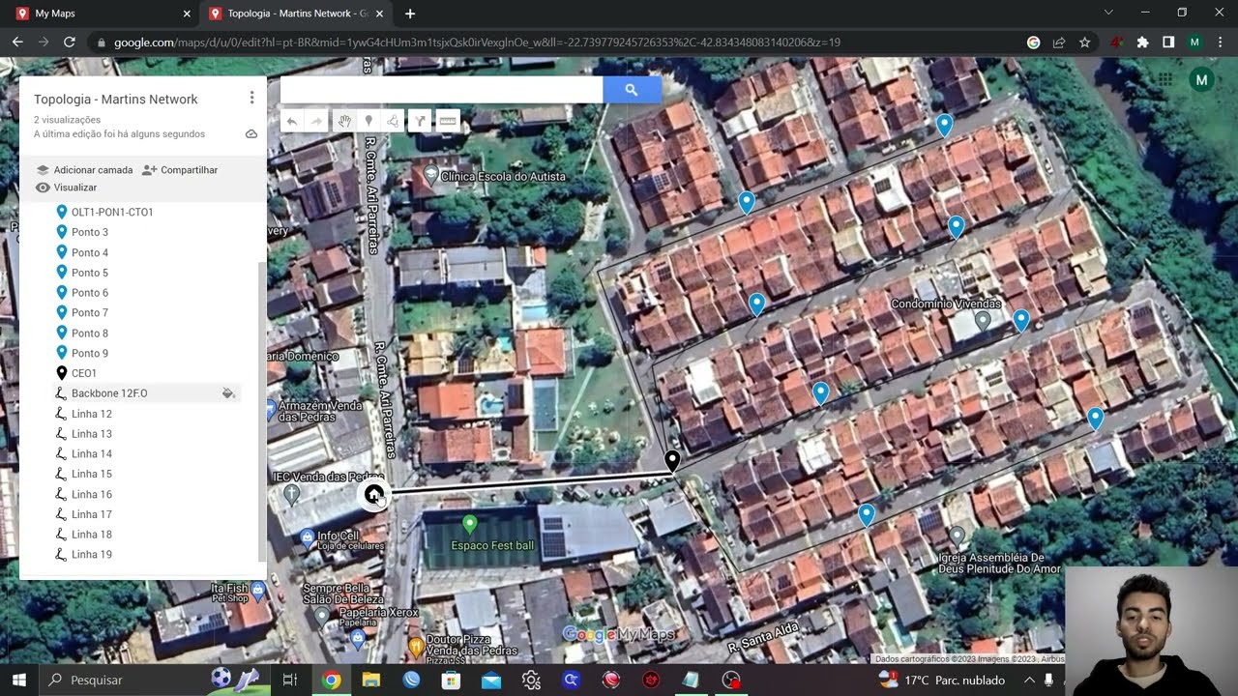Open the Windows Start menu
The height and width of the screenshot is (696, 1238).
pyautogui.click(x=19, y=680)
